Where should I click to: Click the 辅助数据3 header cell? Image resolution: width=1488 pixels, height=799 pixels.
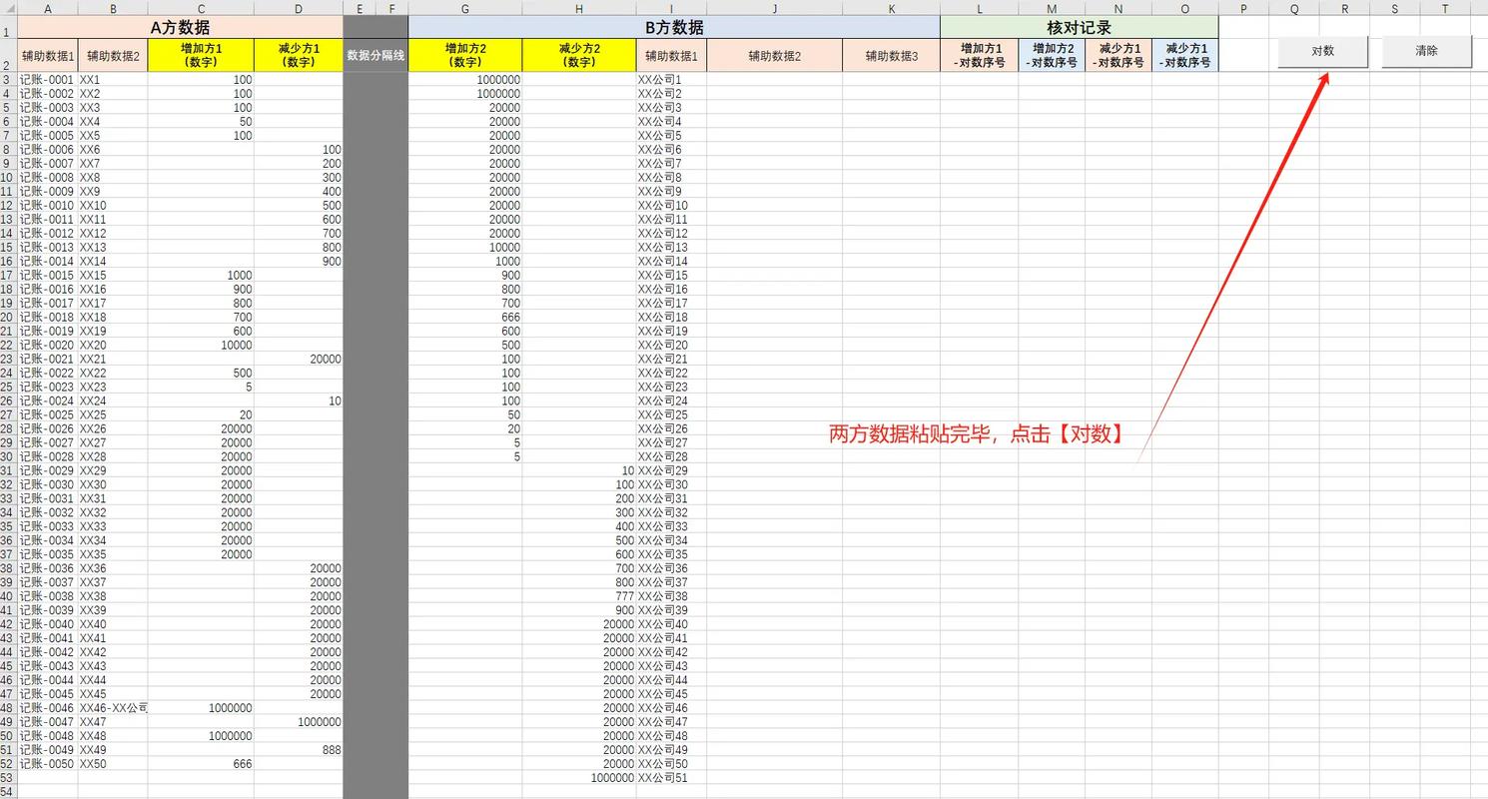(889, 56)
